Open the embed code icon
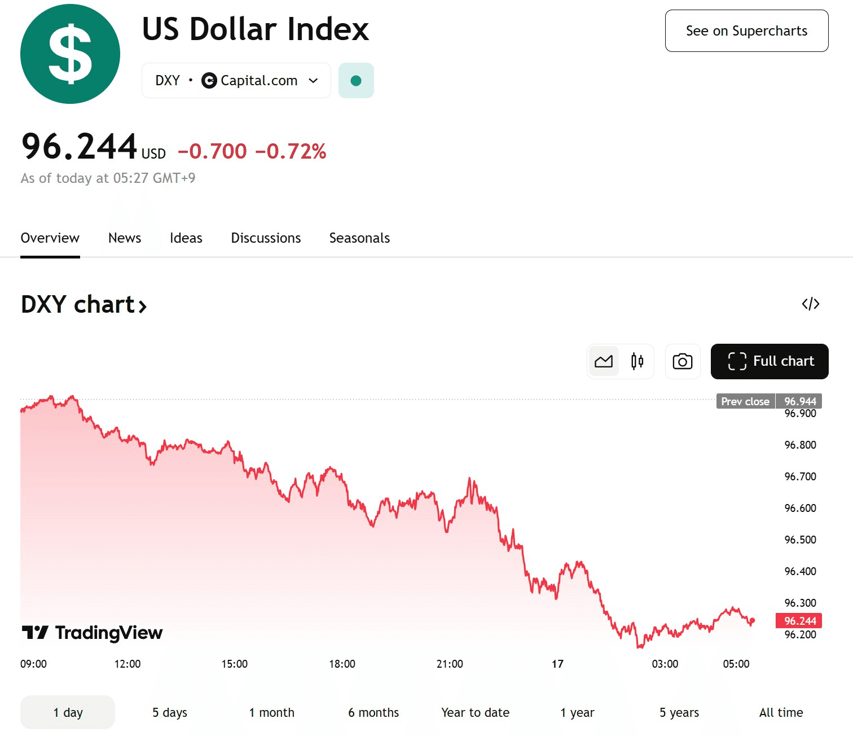Screen dimensions: 853x736 click(x=811, y=304)
